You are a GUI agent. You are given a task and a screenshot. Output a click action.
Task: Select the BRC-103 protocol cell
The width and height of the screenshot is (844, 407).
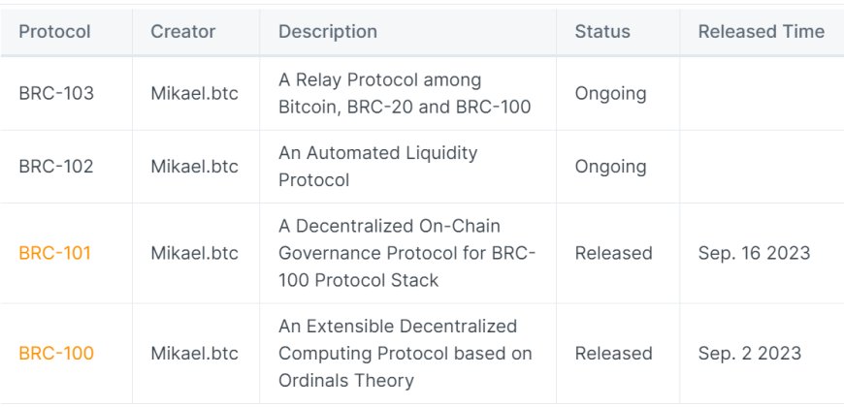pyautogui.click(x=56, y=94)
